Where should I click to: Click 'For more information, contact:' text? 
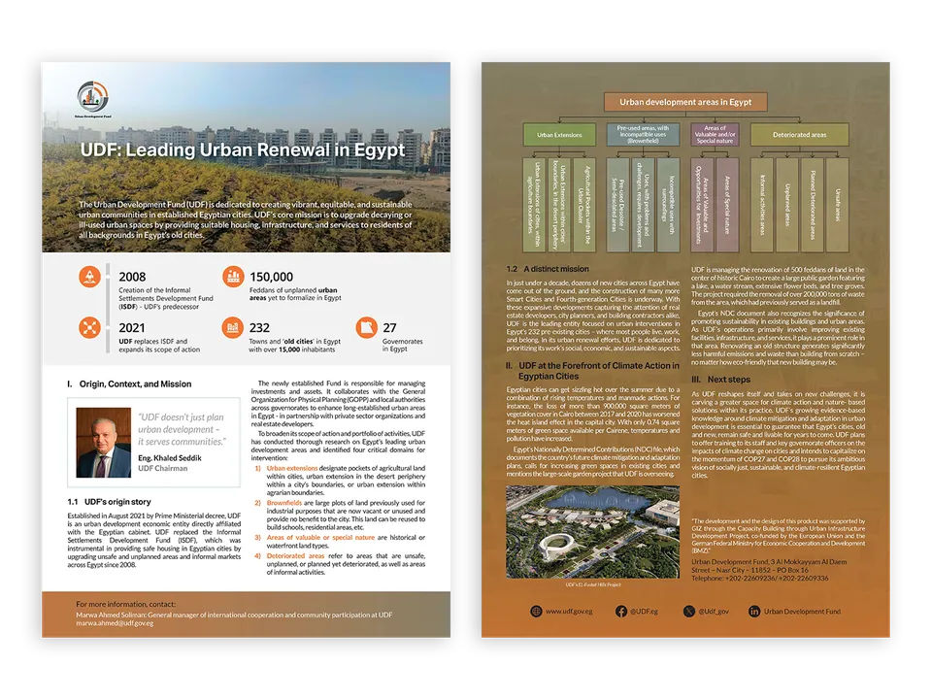point(125,604)
